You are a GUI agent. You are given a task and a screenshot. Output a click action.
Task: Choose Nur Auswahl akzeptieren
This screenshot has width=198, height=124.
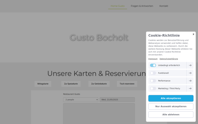171,106
